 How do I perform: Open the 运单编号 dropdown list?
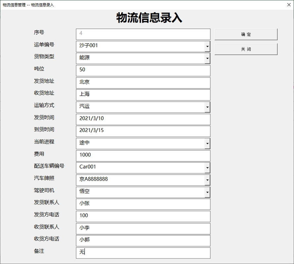[208, 46]
